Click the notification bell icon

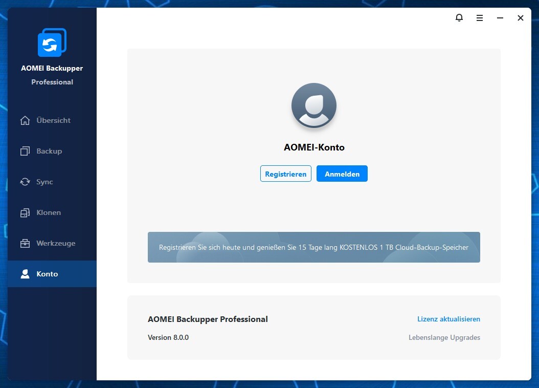459,18
